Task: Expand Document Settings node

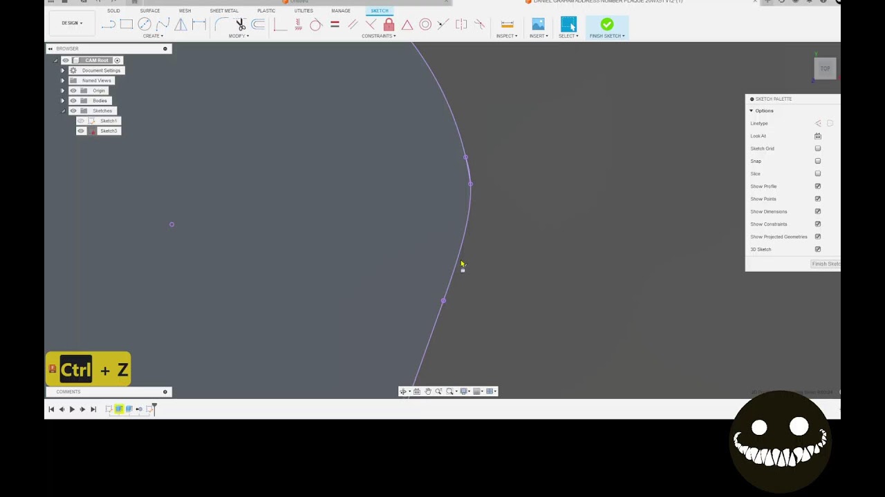Action: (x=62, y=70)
